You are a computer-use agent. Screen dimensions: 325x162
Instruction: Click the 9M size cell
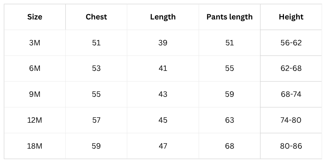pos(35,94)
